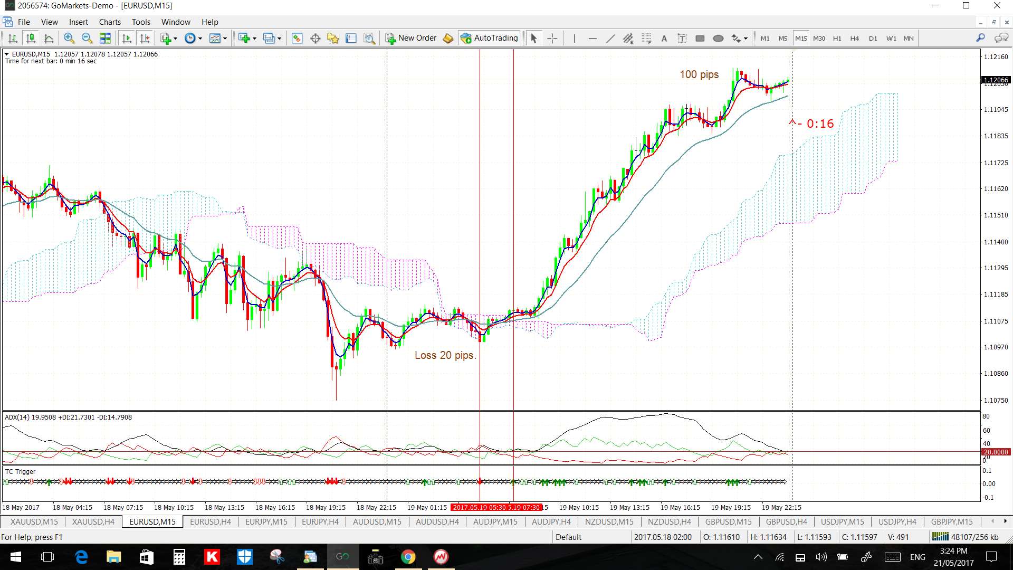Click the 1.12066 current price label
Screen dimensions: 1013x570
[996, 80]
